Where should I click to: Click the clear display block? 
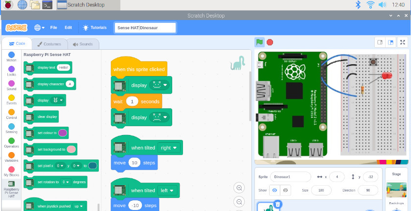[x=41, y=117]
